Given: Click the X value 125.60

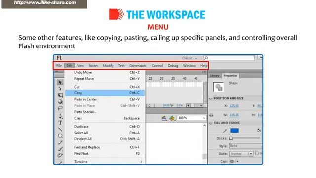Looking at the screenshot, I should click(234, 106).
